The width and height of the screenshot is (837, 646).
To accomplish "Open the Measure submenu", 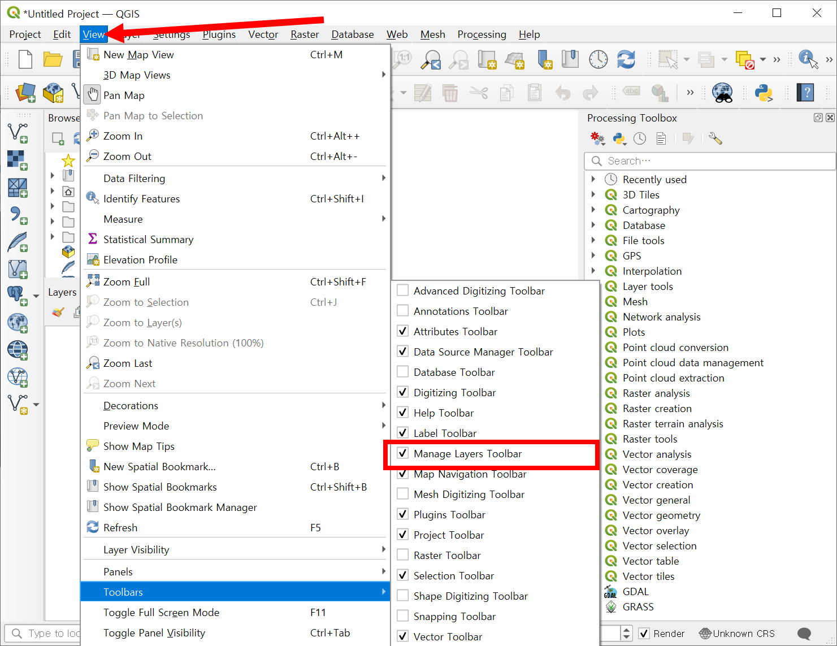I will (235, 219).
